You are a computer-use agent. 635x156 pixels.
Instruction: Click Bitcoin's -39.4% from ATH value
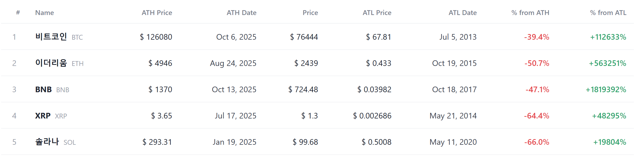(537, 37)
